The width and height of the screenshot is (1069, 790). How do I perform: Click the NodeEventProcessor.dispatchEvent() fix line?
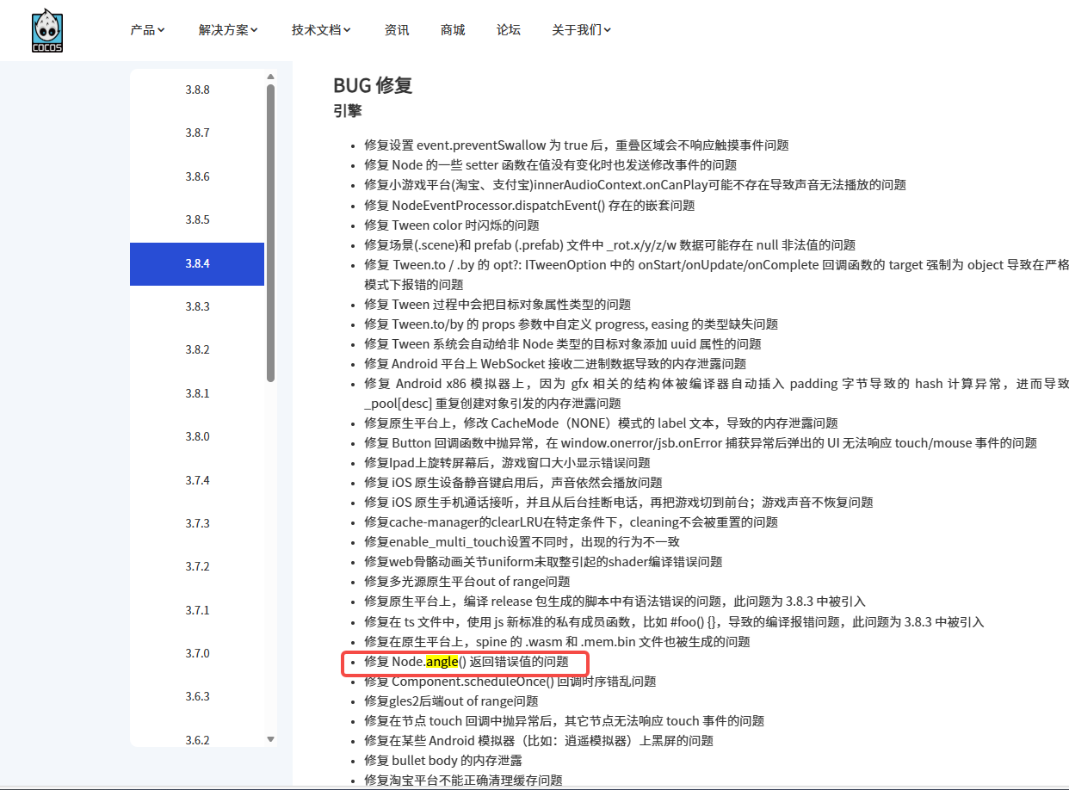pos(529,205)
